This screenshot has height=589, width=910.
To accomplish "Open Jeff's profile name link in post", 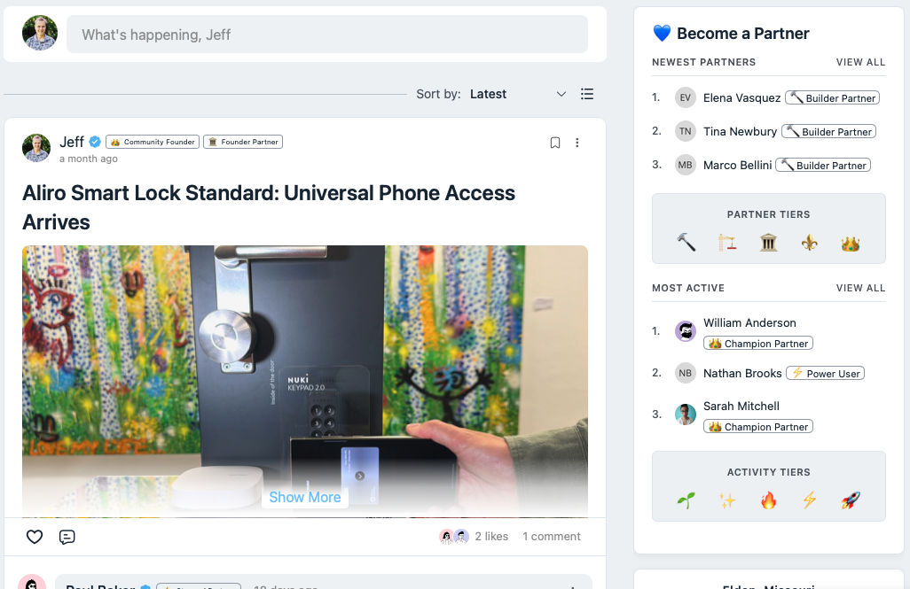I will click(x=72, y=142).
